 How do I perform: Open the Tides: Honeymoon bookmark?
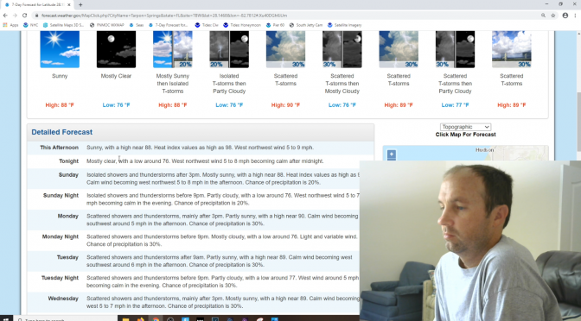[x=242, y=25]
